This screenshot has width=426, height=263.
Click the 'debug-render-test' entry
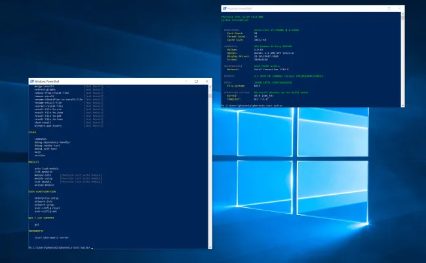coord(47,146)
